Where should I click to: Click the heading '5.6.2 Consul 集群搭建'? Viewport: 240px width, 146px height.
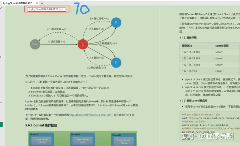pos(41,125)
